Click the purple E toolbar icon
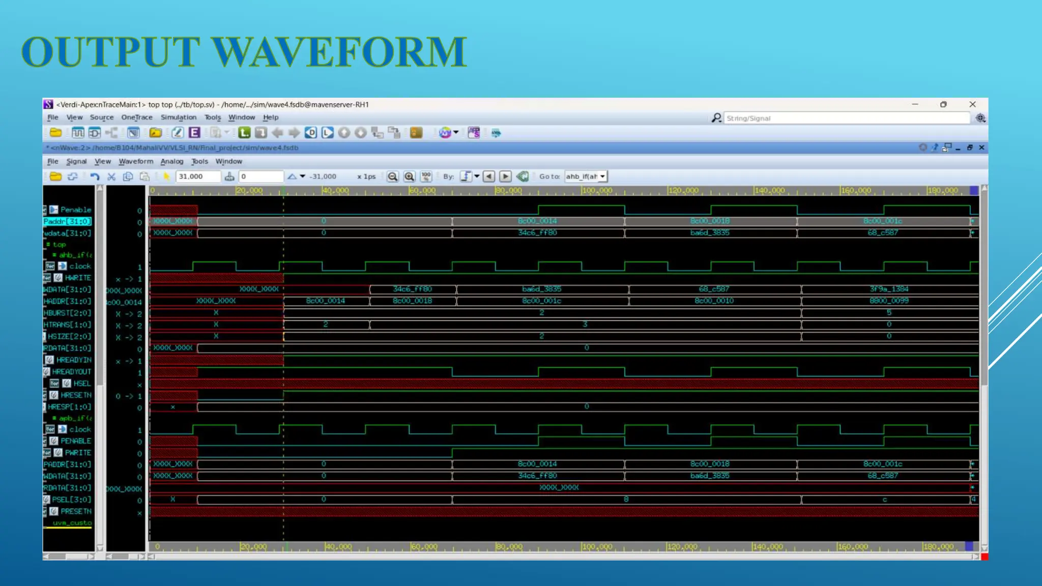This screenshot has height=586, width=1042. (194, 133)
